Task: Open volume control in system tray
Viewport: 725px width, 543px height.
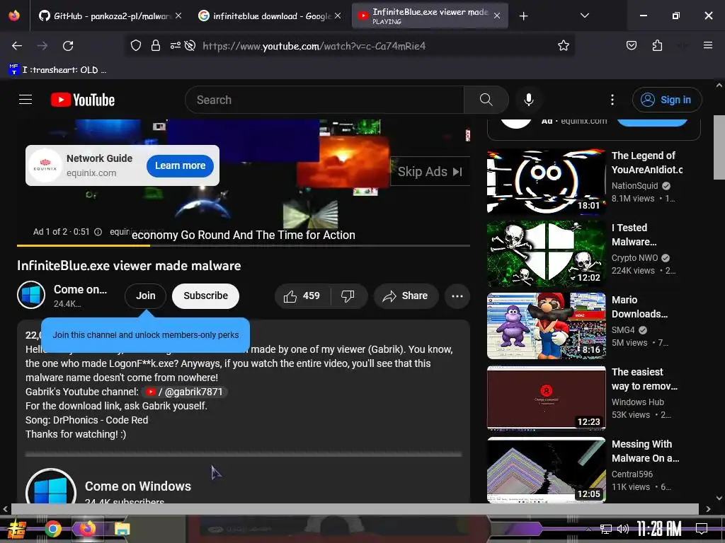Action: [623, 529]
